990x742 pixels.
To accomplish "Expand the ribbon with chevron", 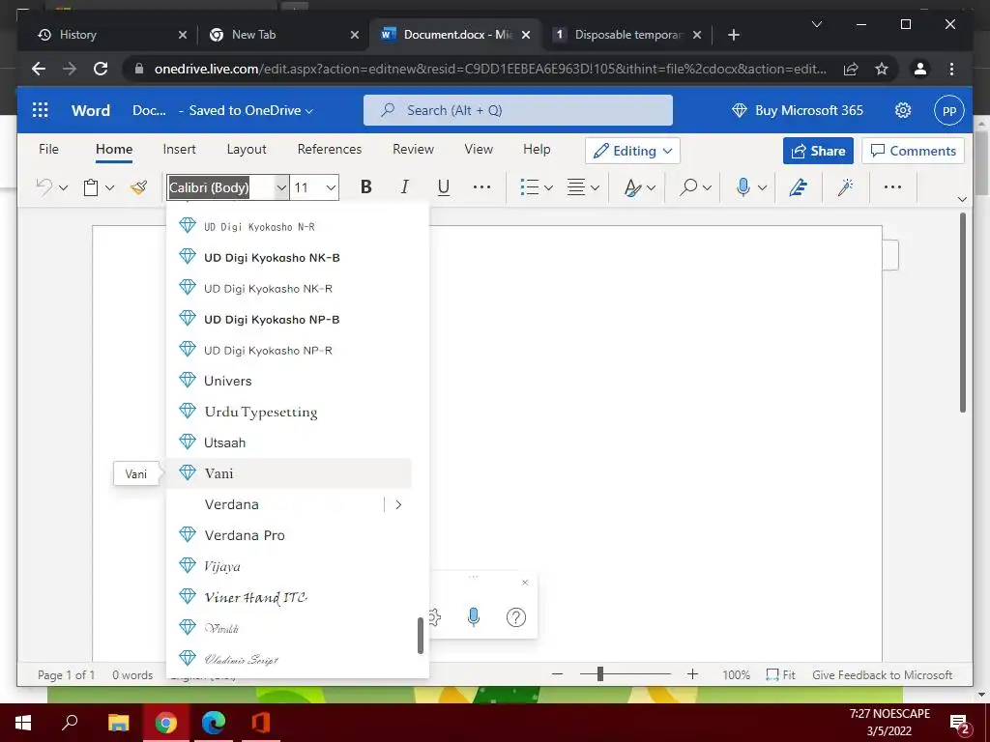I will 962,199.
